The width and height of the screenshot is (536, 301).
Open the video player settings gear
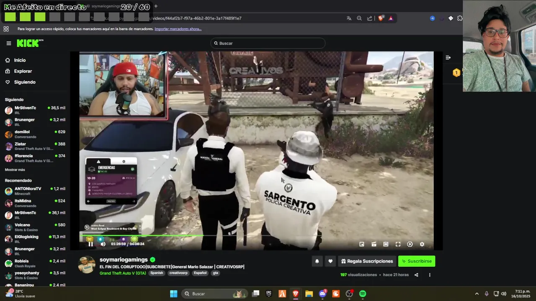(x=422, y=244)
